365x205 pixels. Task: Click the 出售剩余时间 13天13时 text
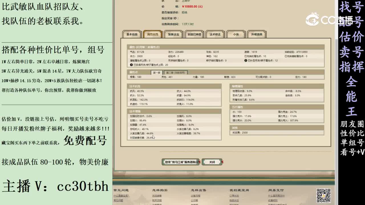[x=178, y=24]
